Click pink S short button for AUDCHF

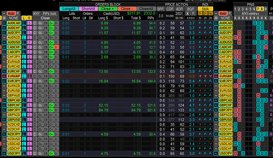click(29, 28)
